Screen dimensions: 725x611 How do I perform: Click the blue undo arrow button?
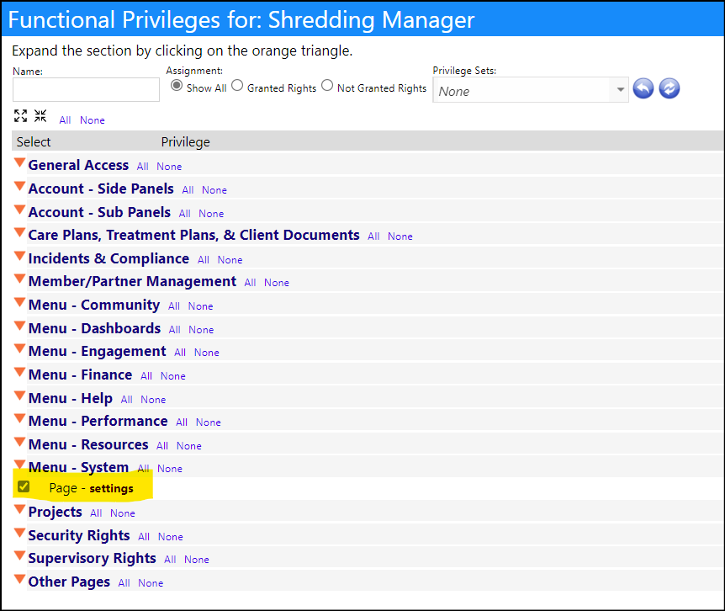643,88
